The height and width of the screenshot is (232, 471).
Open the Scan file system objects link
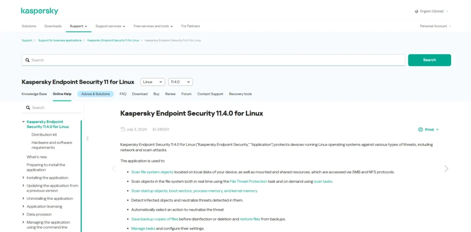pyautogui.click(x=152, y=172)
